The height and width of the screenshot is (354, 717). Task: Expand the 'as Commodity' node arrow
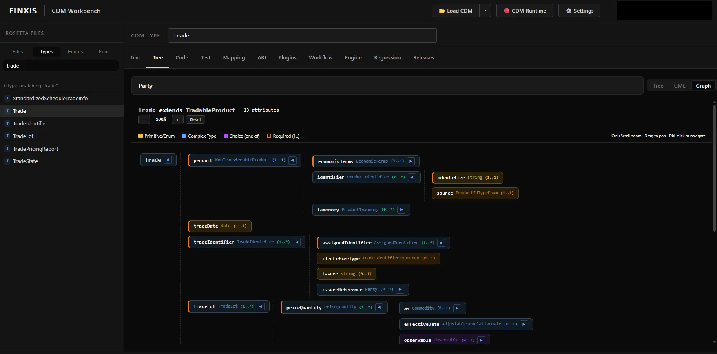click(457, 308)
